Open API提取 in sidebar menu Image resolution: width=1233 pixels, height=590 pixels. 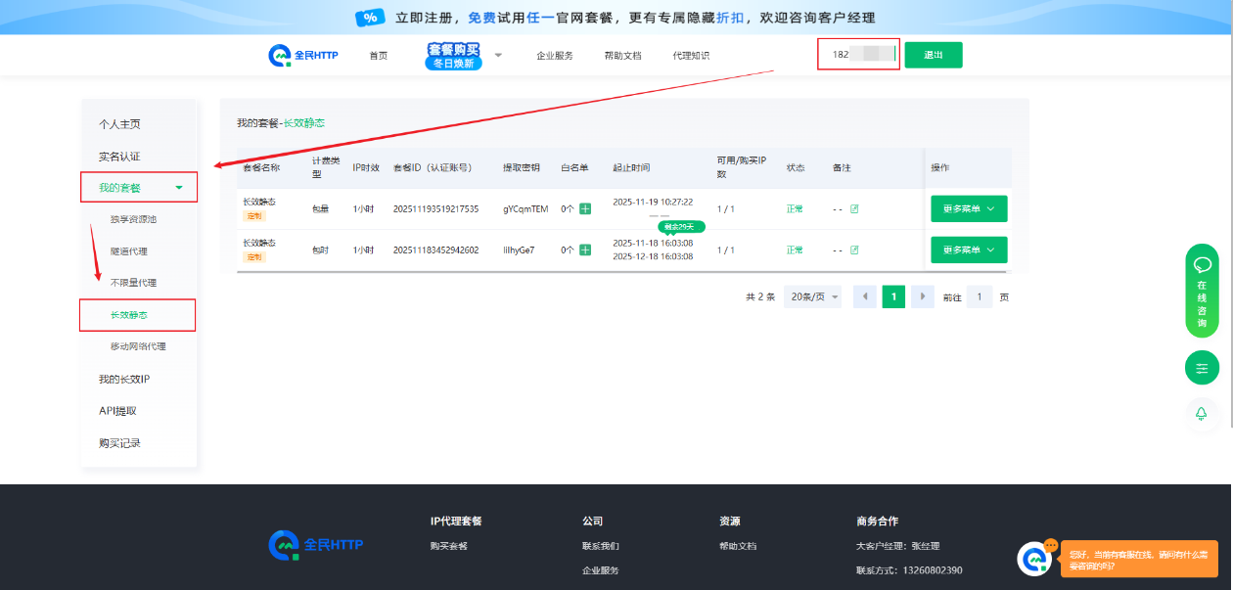click(x=117, y=411)
